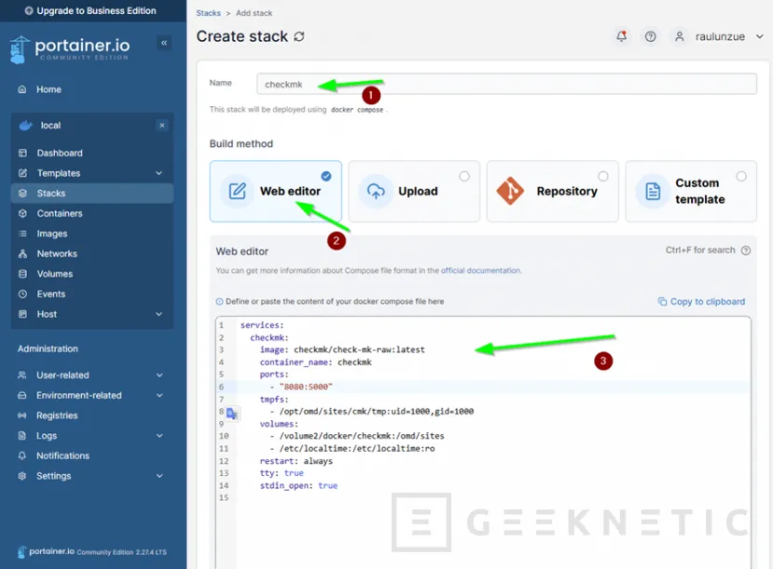Click the Dashboard icon in the sidebar
The height and width of the screenshot is (569, 773).
pos(22,153)
